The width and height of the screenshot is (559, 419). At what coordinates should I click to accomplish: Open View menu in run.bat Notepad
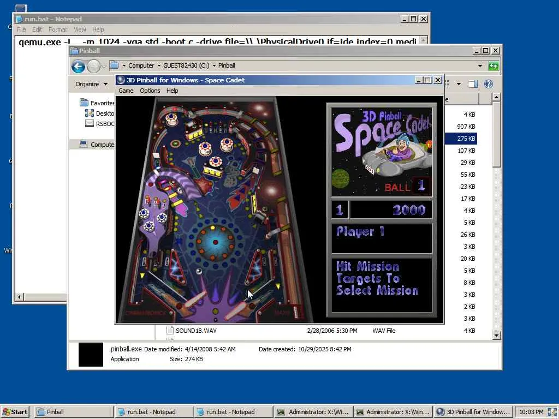(x=80, y=29)
